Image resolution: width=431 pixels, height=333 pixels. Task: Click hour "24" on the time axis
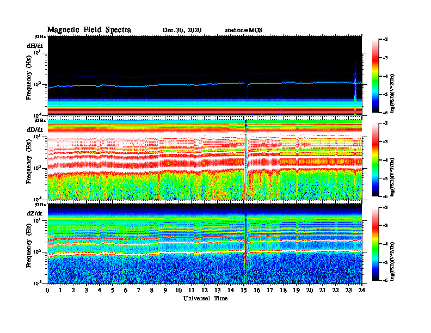click(x=362, y=290)
